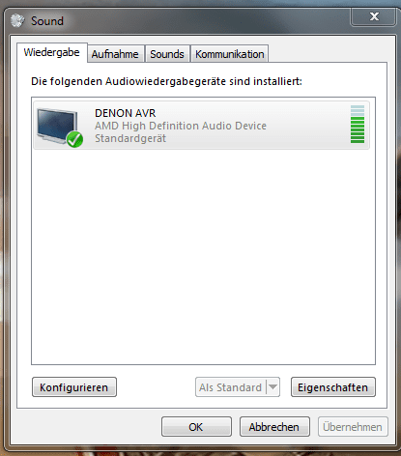Switch to the Wiedergabe tab
This screenshot has width=401, height=456.
(x=51, y=52)
